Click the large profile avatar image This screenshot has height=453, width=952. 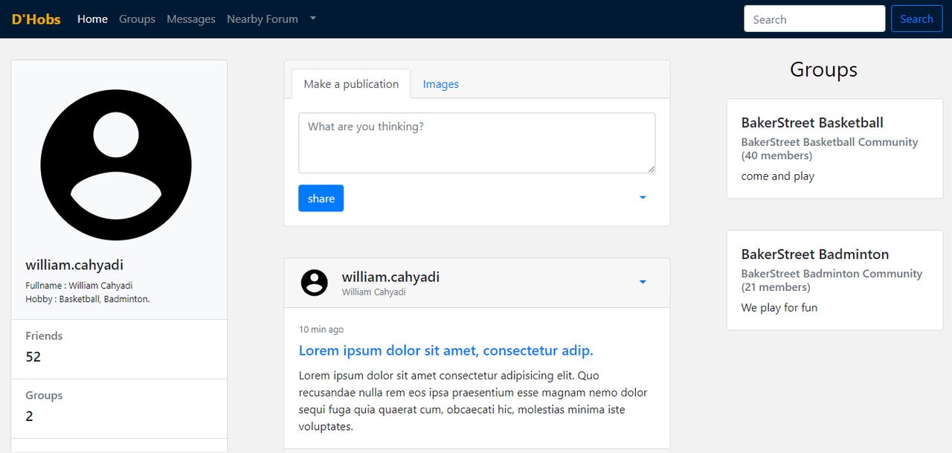[116, 165]
